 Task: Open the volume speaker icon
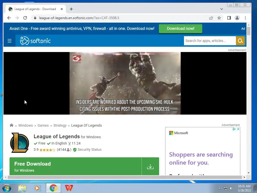click(232, 188)
